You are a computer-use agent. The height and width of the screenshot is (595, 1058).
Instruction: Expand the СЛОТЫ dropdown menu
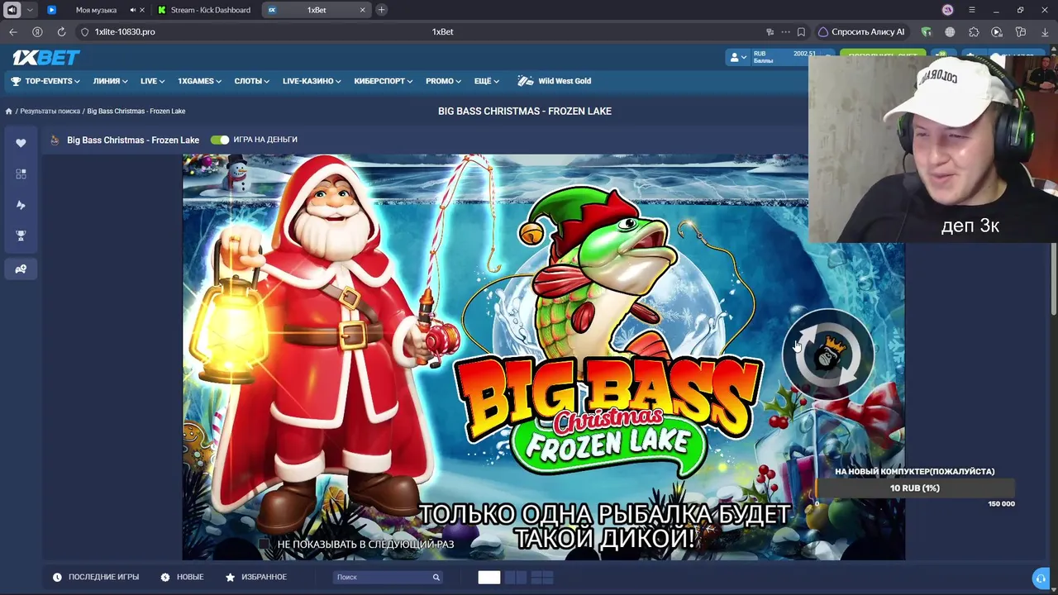252,81
